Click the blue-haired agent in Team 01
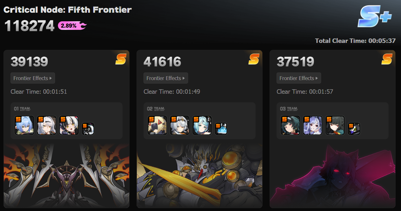Screen dimensions: 401x211 (x=25, y=125)
